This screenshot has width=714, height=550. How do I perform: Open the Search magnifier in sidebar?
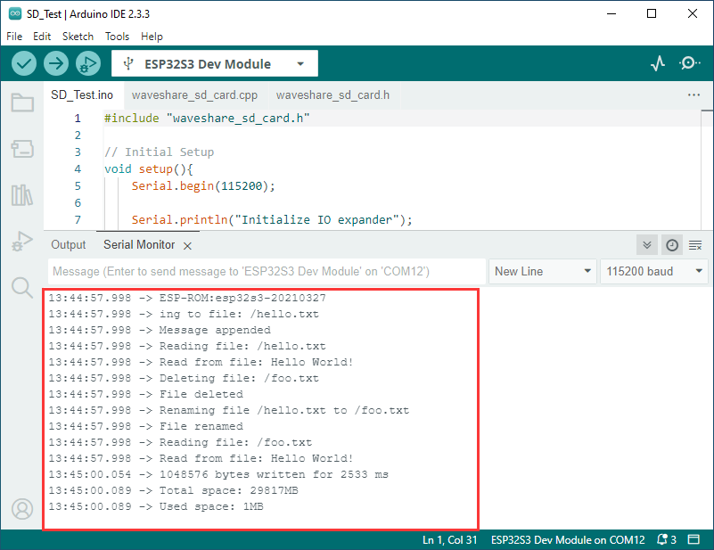coord(22,286)
